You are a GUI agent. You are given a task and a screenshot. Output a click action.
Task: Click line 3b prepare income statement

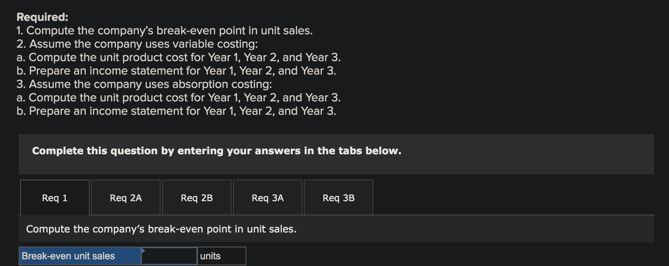(176, 111)
